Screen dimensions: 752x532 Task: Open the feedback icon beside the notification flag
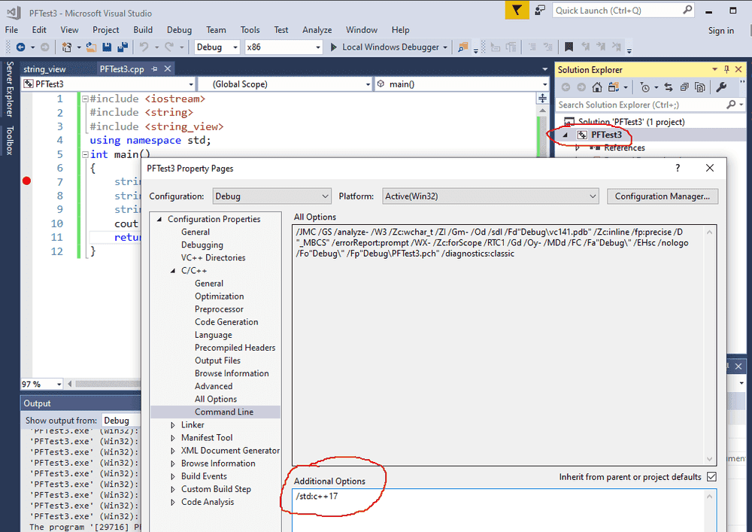540,11
